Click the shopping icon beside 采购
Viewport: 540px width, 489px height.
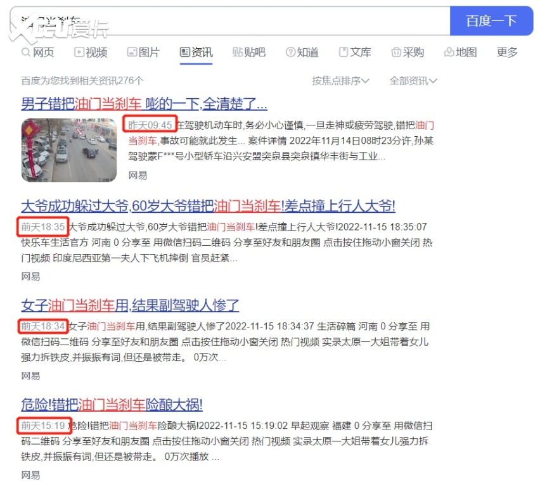(396, 53)
